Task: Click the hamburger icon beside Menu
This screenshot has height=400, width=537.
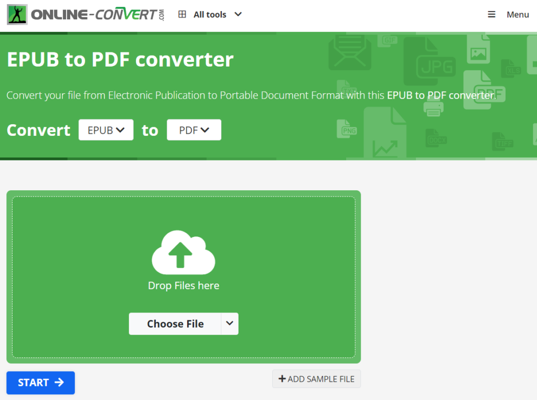Action: [491, 14]
